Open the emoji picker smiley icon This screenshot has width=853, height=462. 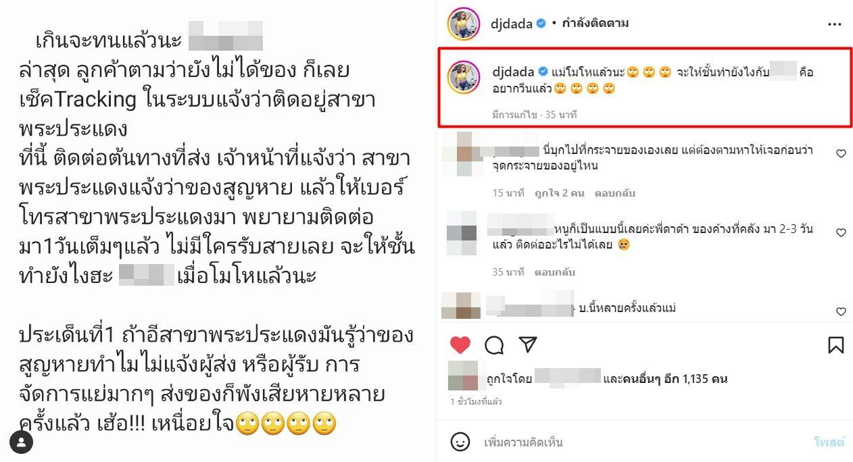[x=460, y=442]
